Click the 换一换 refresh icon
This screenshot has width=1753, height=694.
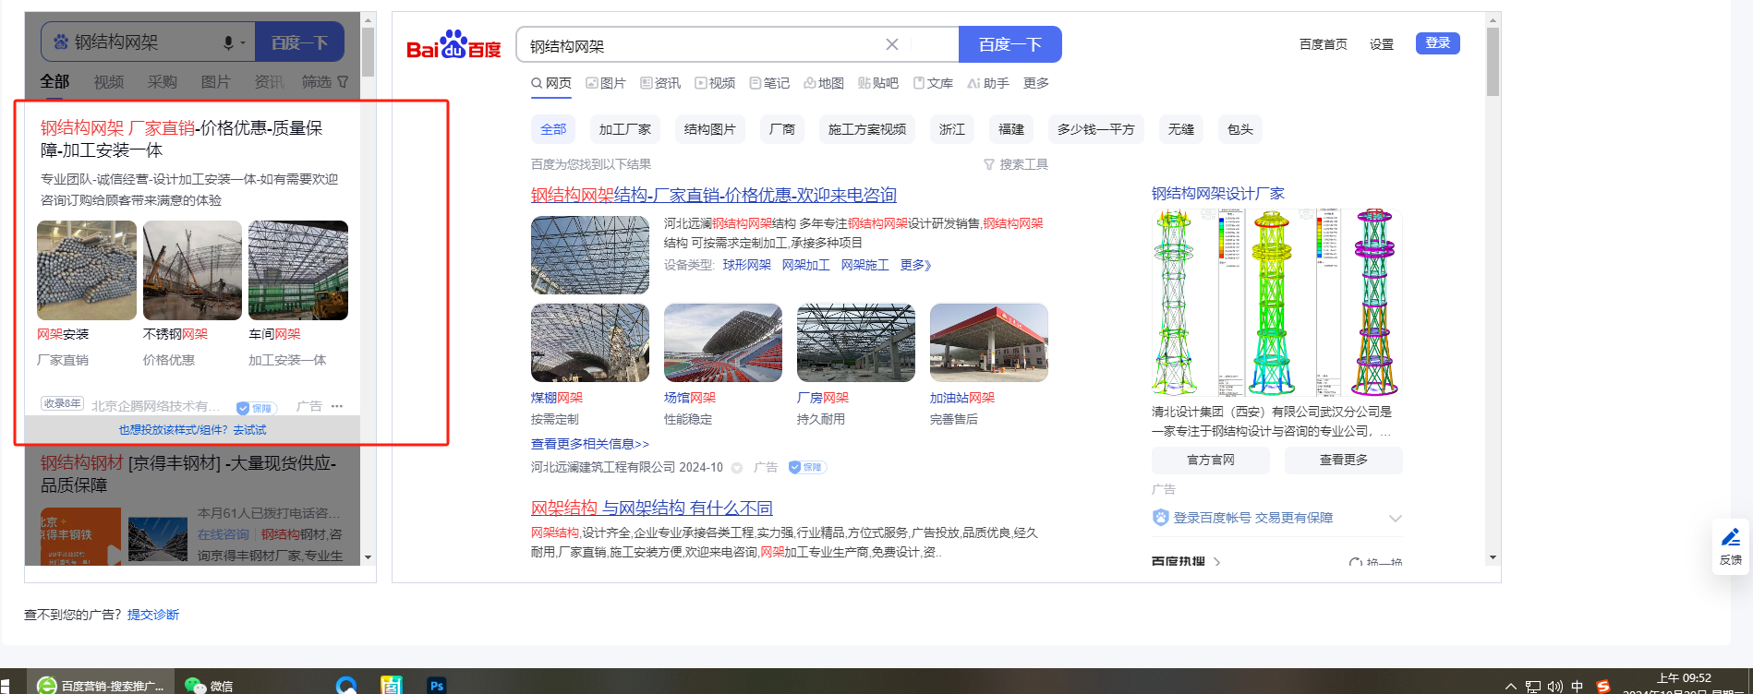point(1355,562)
